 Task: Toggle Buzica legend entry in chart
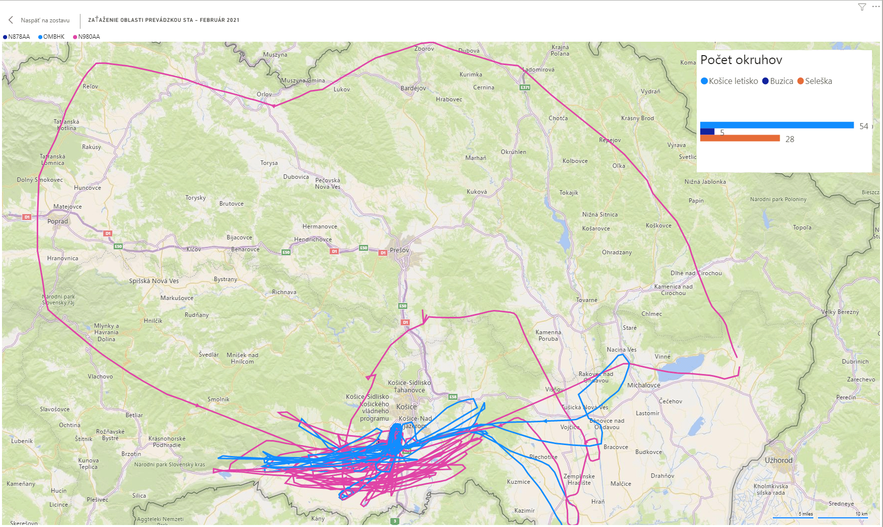click(x=778, y=81)
